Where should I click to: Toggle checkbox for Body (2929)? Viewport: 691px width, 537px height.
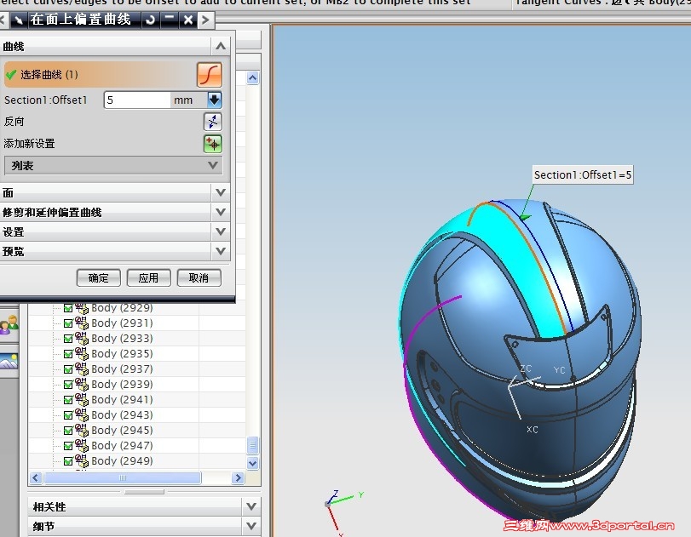click(x=68, y=308)
